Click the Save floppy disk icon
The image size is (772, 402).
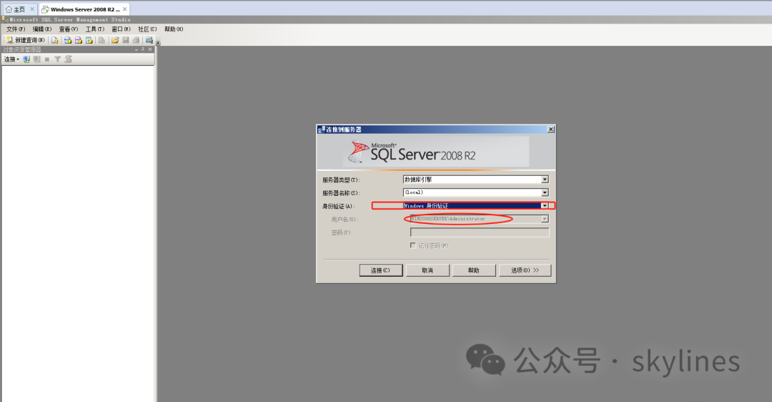(x=126, y=40)
